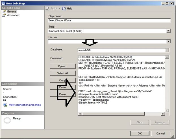
Task: Click the Copy button
Action: click(x=62, y=80)
